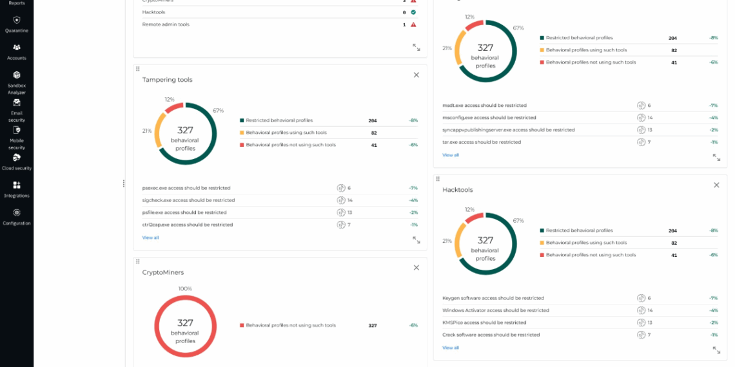Close the CryptoMiners widget
Image resolution: width=735 pixels, height=367 pixels.
[x=416, y=268]
